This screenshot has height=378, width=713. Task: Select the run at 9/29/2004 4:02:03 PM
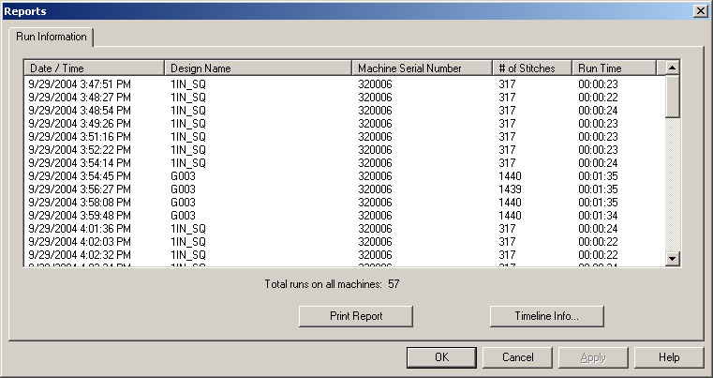tap(344, 242)
